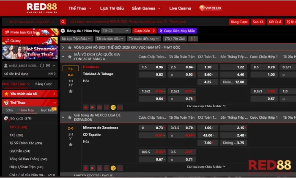Click the Bóng đá soccer ball sidebar icon
This screenshot has height=178, width=296.
(6, 119)
